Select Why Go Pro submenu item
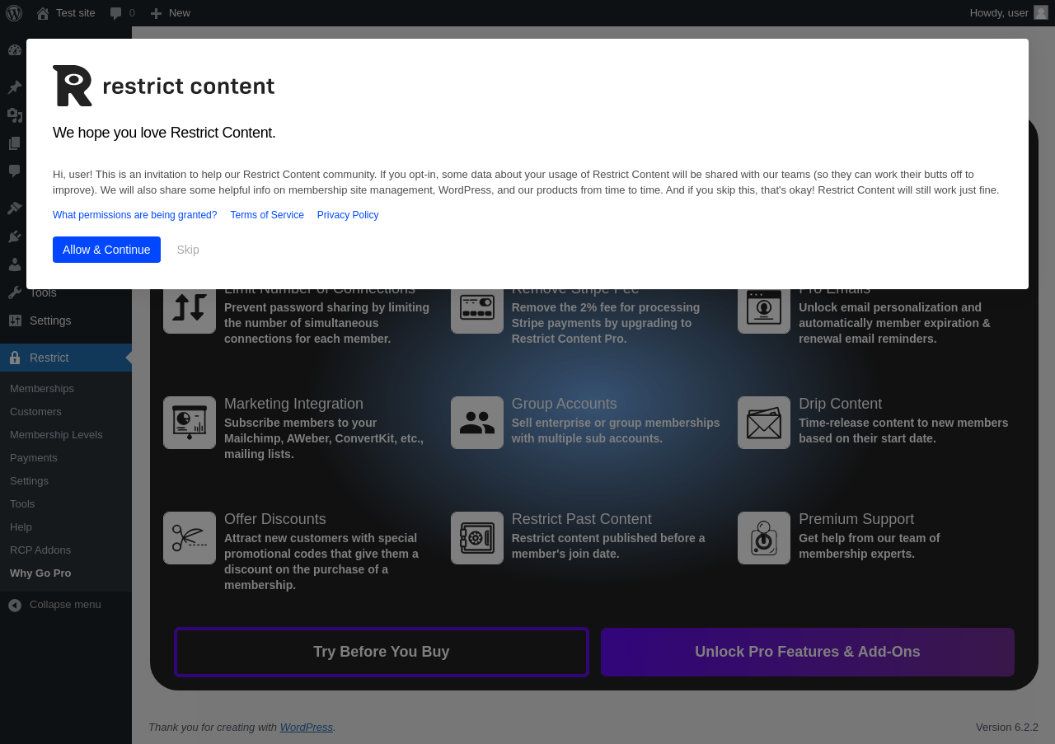The image size is (1055, 744). tap(40, 573)
